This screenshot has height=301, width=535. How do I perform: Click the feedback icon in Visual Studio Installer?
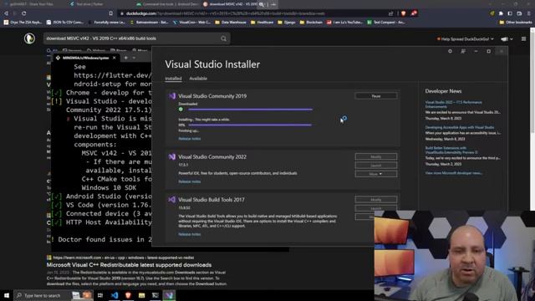(x=463, y=51)
